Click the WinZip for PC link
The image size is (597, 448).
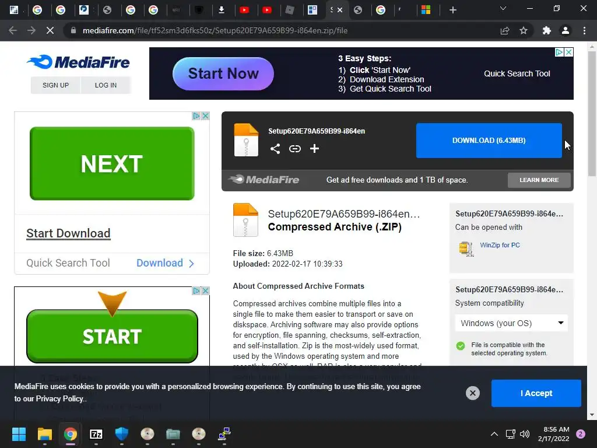[500, 245]
